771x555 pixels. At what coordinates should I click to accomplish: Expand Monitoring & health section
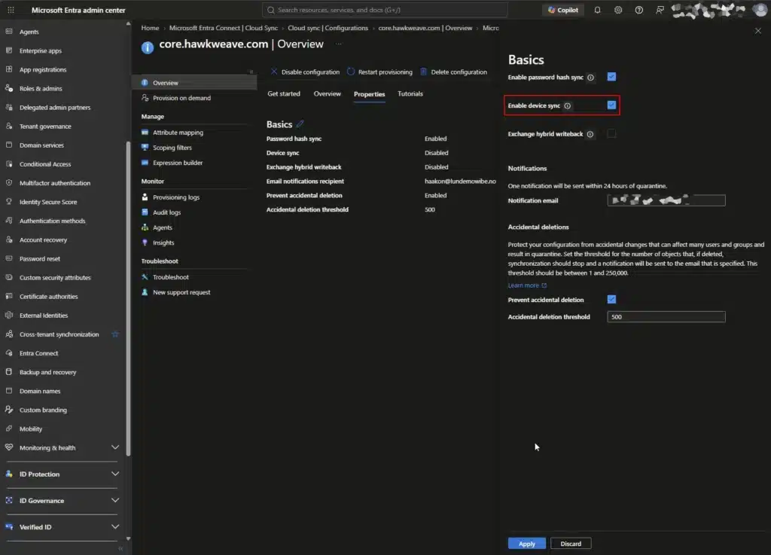(115, 447)
